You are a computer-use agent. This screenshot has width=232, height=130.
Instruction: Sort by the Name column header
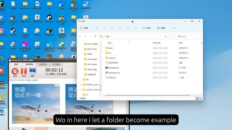pos(109,43)
